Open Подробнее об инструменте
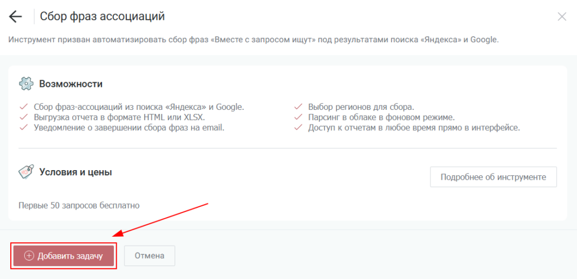The image size is (577, 279). tap(493, 177)
